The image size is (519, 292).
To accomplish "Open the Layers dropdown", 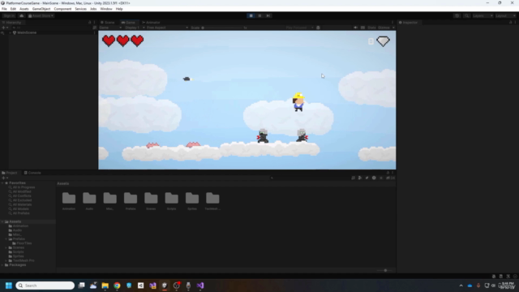I will (483, 15).
